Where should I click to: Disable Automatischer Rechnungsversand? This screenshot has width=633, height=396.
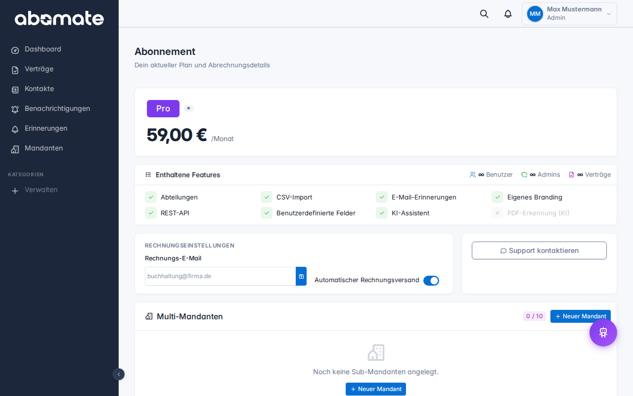[431, 280]
